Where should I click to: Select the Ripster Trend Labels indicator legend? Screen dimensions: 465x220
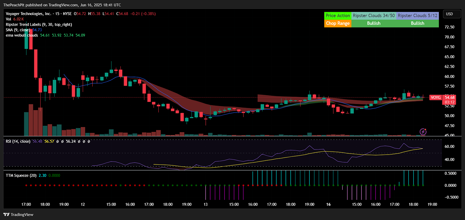click(39, 24)
